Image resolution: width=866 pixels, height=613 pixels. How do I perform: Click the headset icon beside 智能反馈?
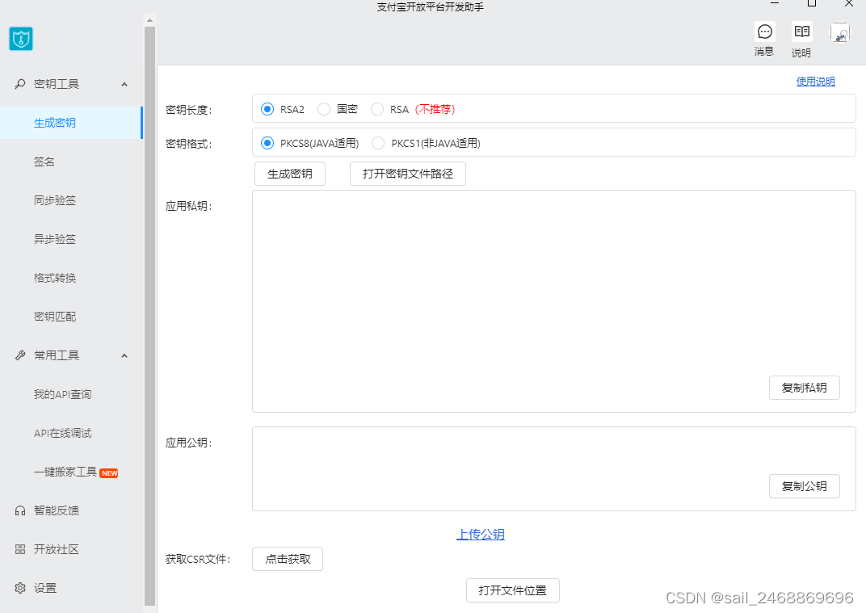(20, 510)
